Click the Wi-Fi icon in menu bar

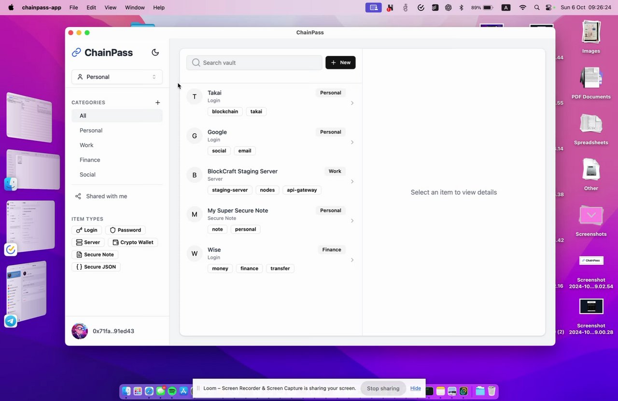pyautogui.click(x=523, y=8)
